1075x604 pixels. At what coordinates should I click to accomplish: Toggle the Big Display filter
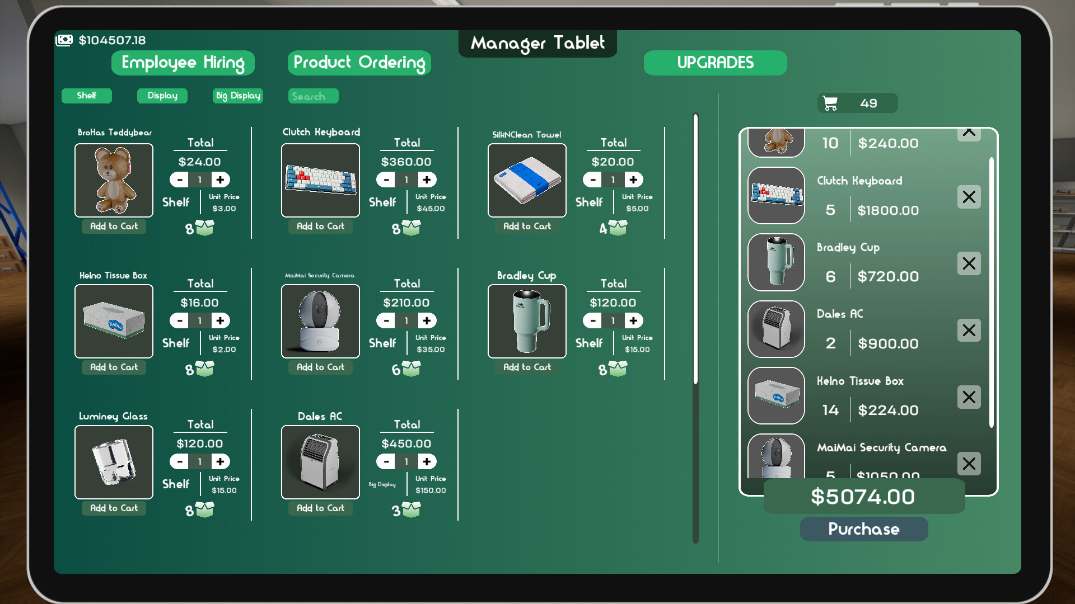237,96
